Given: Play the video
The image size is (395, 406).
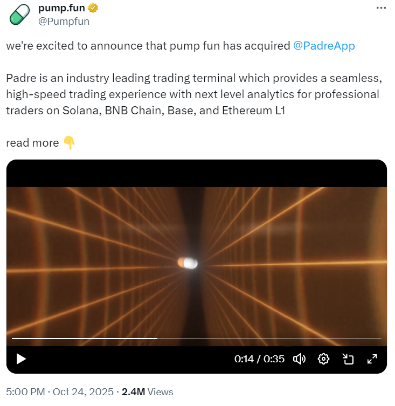Looking at the screenshot, I should (21, 359).
